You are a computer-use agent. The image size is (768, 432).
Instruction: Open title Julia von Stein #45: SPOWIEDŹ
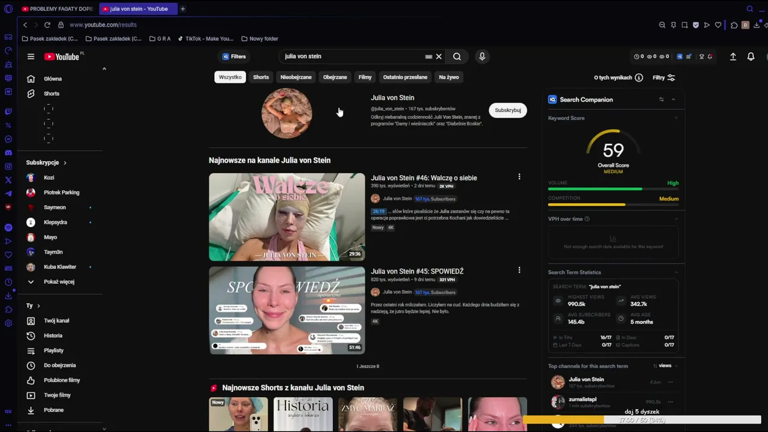pyautogui.click(x=417, y=271)
